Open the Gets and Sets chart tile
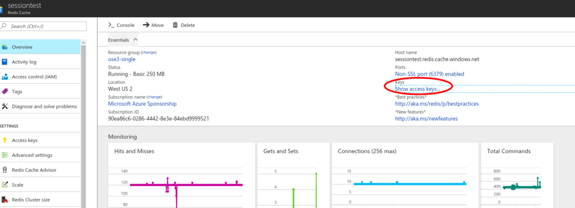This screenshot has width=575, height=208. (293, 176)
